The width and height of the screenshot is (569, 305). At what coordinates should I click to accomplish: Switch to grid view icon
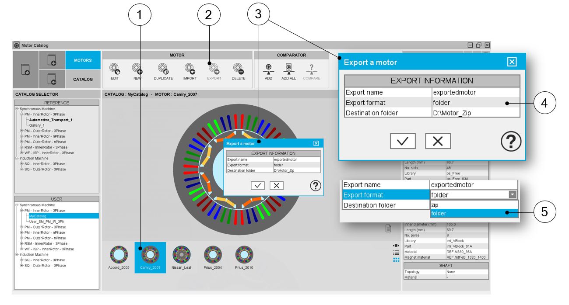point(396,260)
